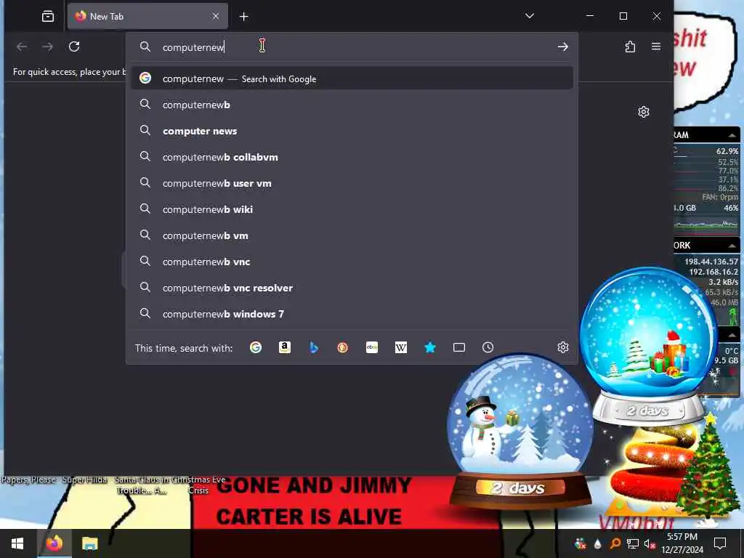The height and width of the screenshot is (558, 744).
Task: Click the colorful circles tray icon
Action: click(x=580, y=543)
